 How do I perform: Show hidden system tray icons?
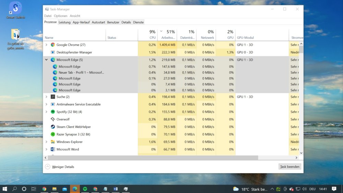tap(272, 189)
